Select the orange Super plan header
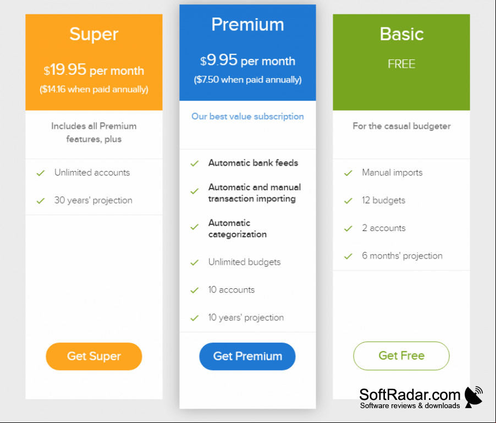 click(94, 62)
